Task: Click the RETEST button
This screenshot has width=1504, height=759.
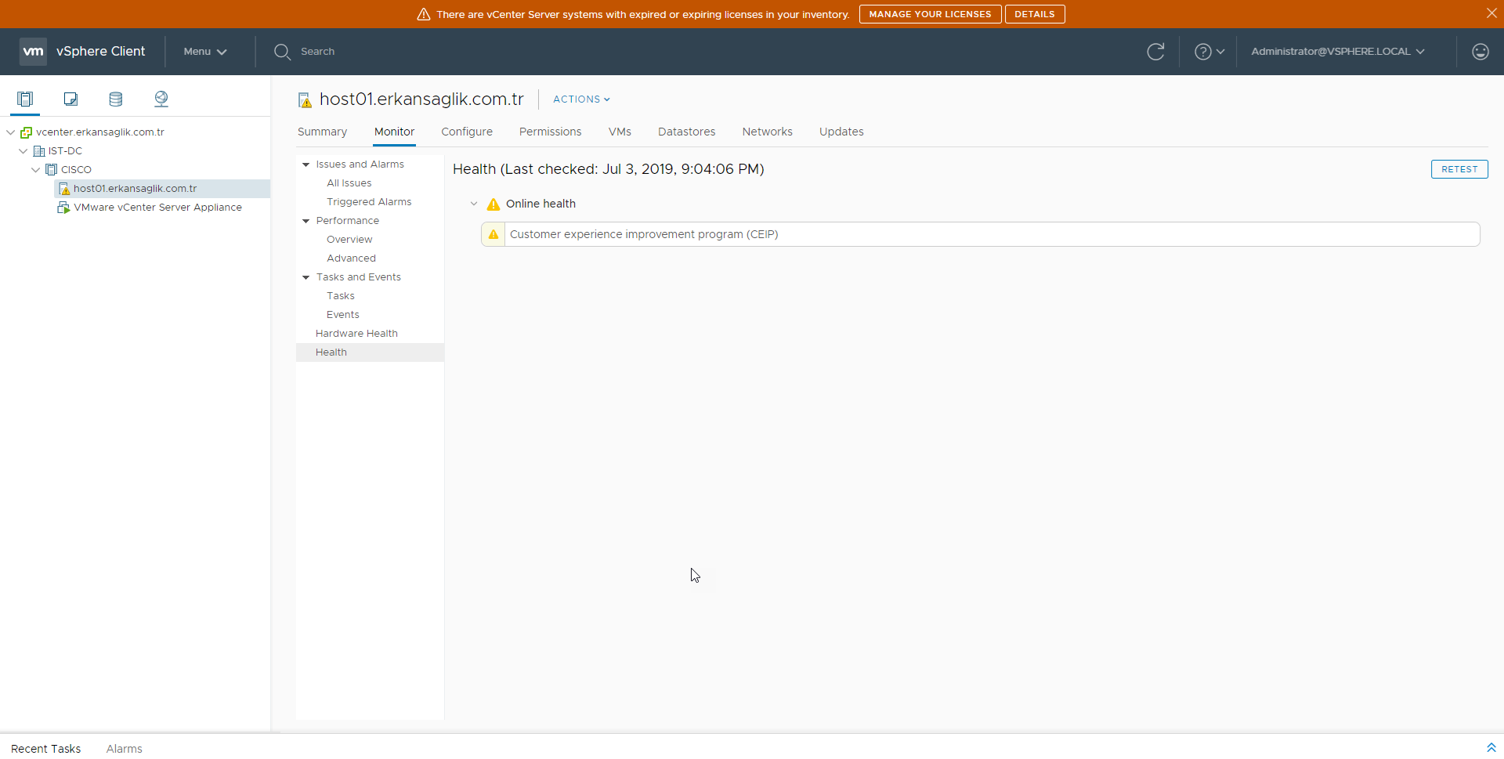Action: 1459,169
